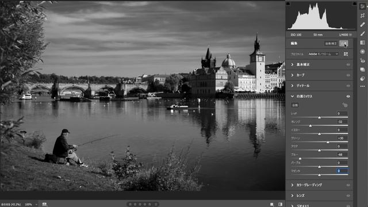This screenshot has height=207, width=368.
Task: Select the Radial Filter tool
Action: 363,52
